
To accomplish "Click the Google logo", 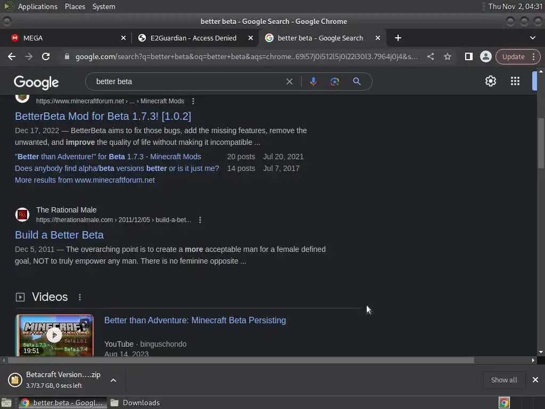I will pyautogui.click(x=36, y=83).
